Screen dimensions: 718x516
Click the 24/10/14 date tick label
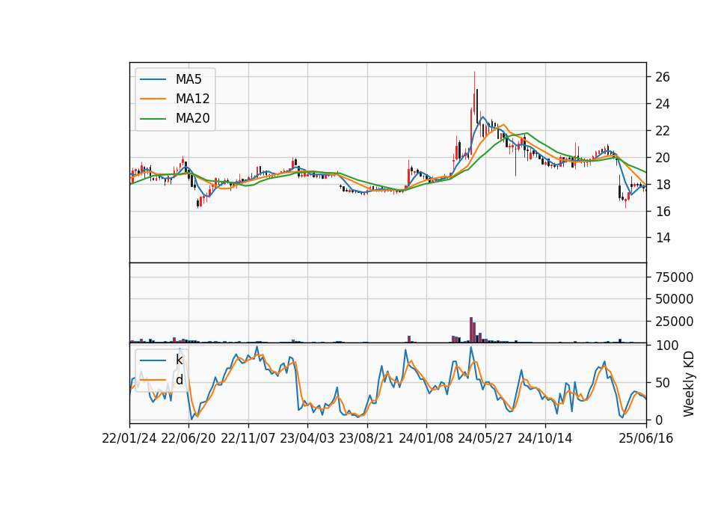(x=545, y=438)
